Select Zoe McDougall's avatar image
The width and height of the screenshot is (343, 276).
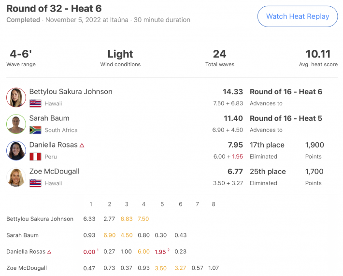coord(16,177)
